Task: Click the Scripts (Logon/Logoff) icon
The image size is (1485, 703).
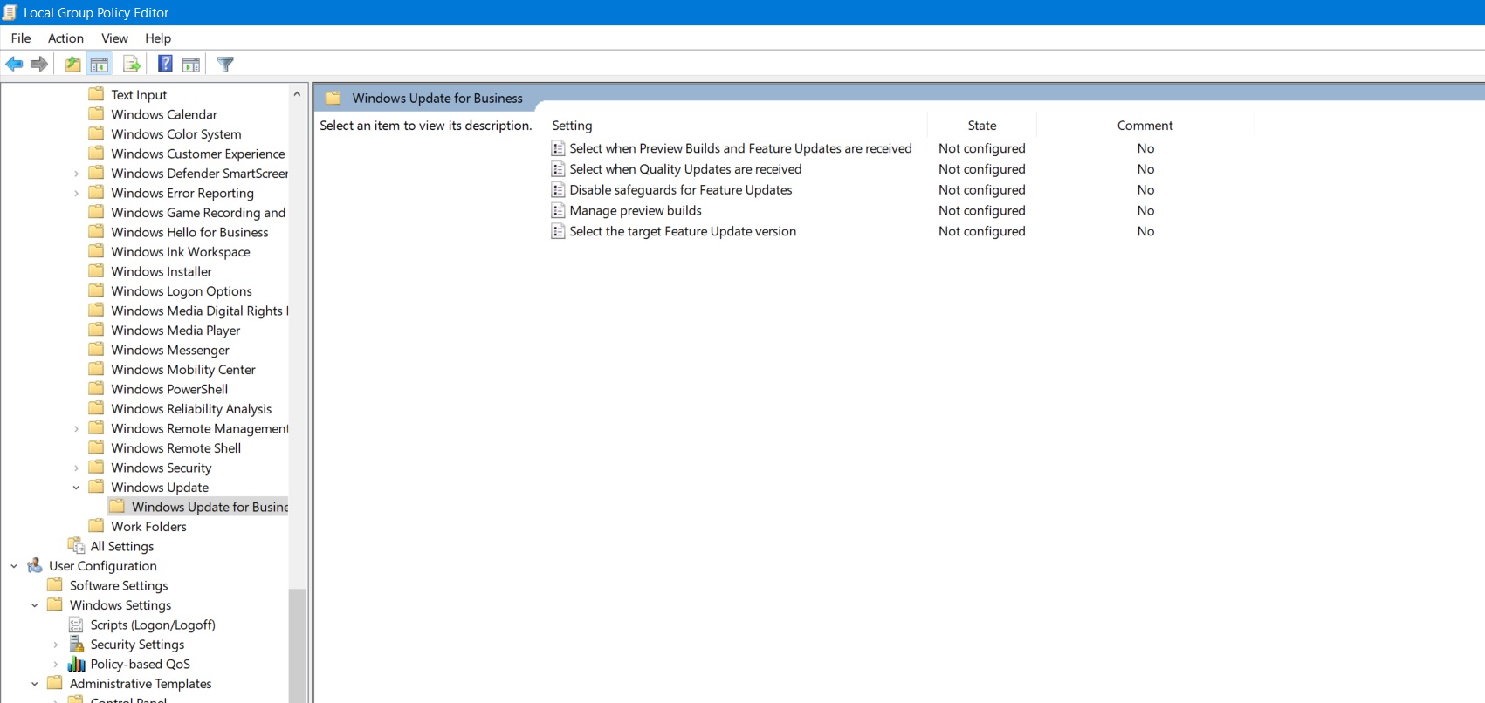Action: click(x=76, y=625)
